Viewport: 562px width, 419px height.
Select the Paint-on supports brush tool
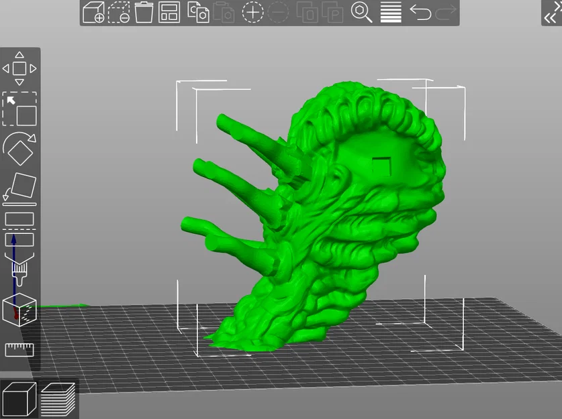point(19,269)
